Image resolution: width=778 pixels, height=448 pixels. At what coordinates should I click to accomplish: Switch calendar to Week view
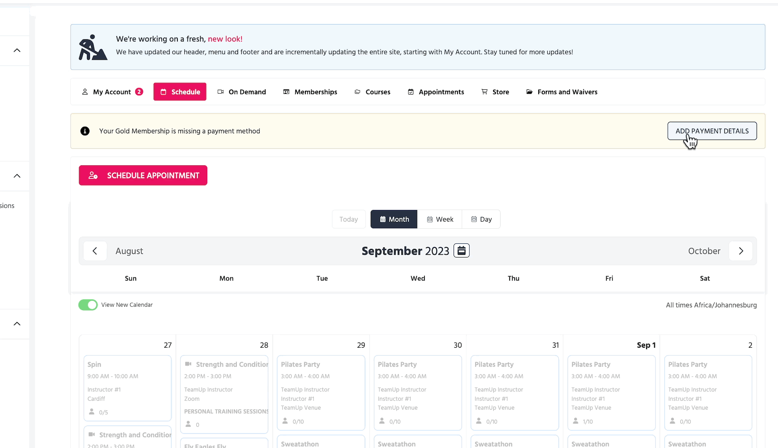440,219
